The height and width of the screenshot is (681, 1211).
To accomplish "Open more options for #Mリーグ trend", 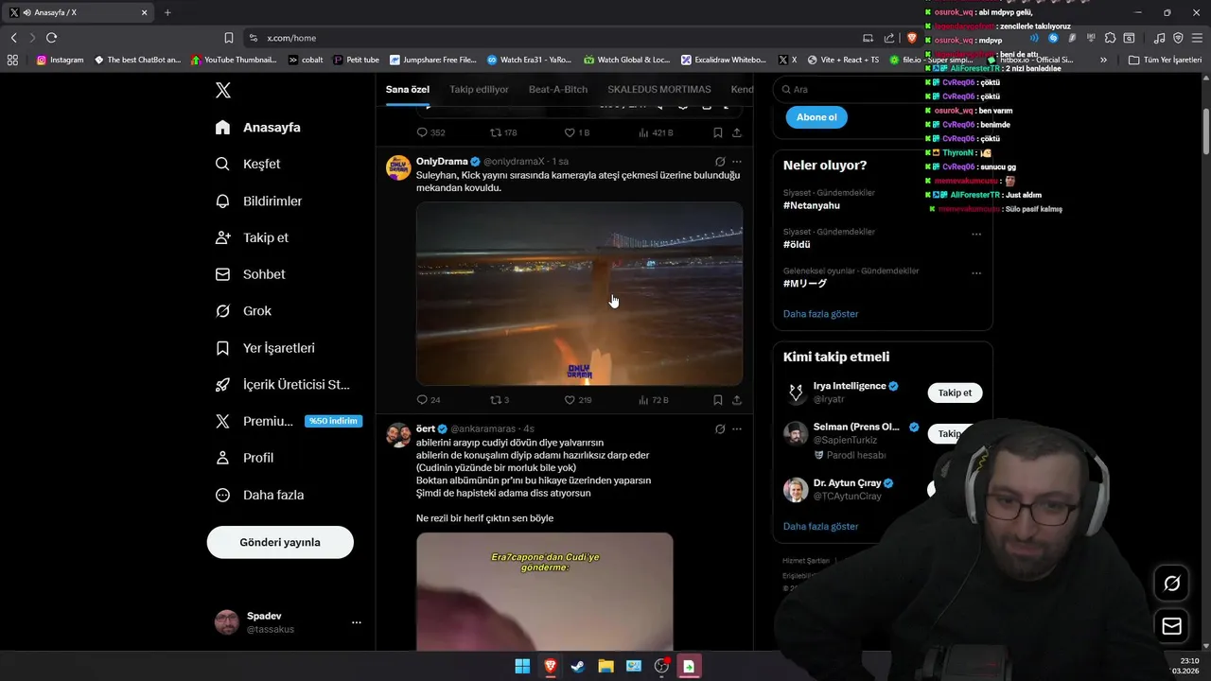I will pyautogui.click(x=976, y=273).
